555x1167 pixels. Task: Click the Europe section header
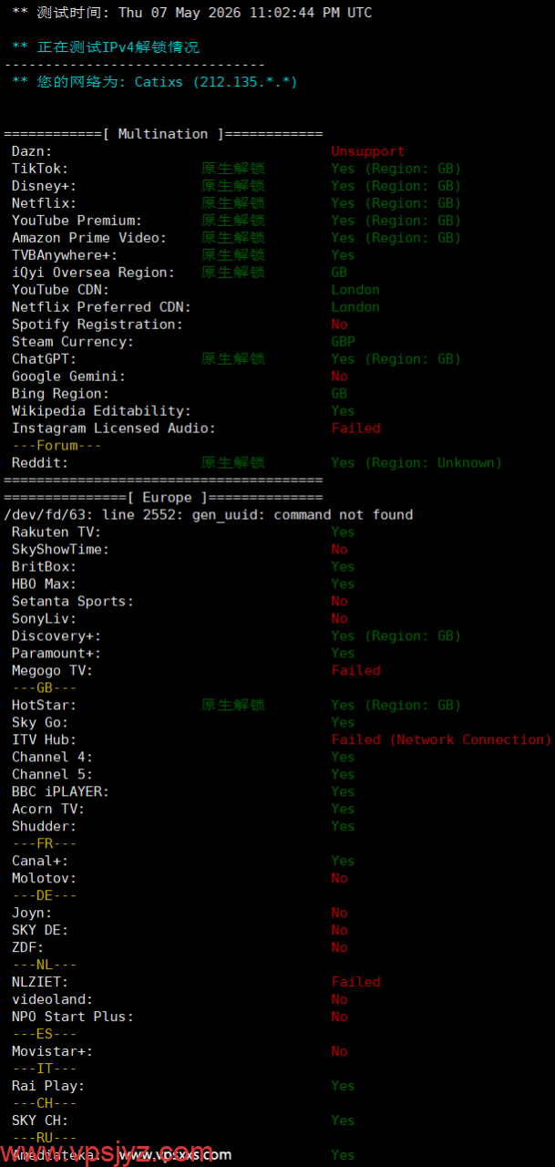[x=163, y=498]
